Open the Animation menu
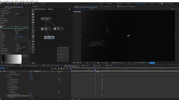 pos(22,1)
